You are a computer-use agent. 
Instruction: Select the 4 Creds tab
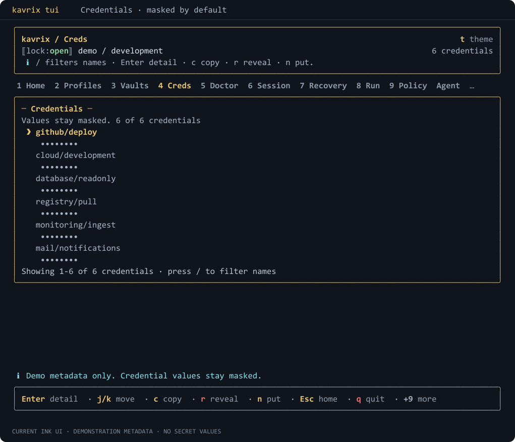pyautogui.click(x=175, y=86)
